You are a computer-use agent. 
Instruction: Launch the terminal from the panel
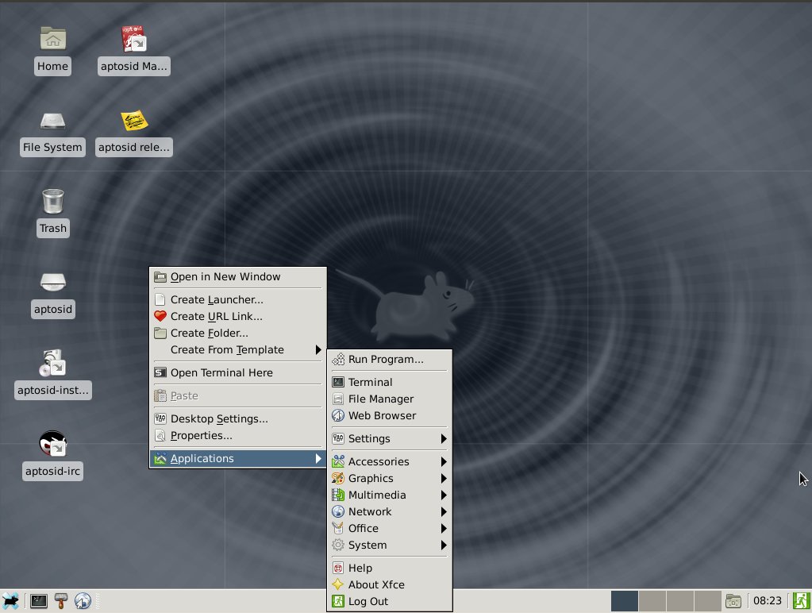coord(39,601)
